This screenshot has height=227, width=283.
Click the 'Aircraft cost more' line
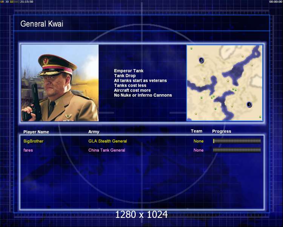[132, 90]
